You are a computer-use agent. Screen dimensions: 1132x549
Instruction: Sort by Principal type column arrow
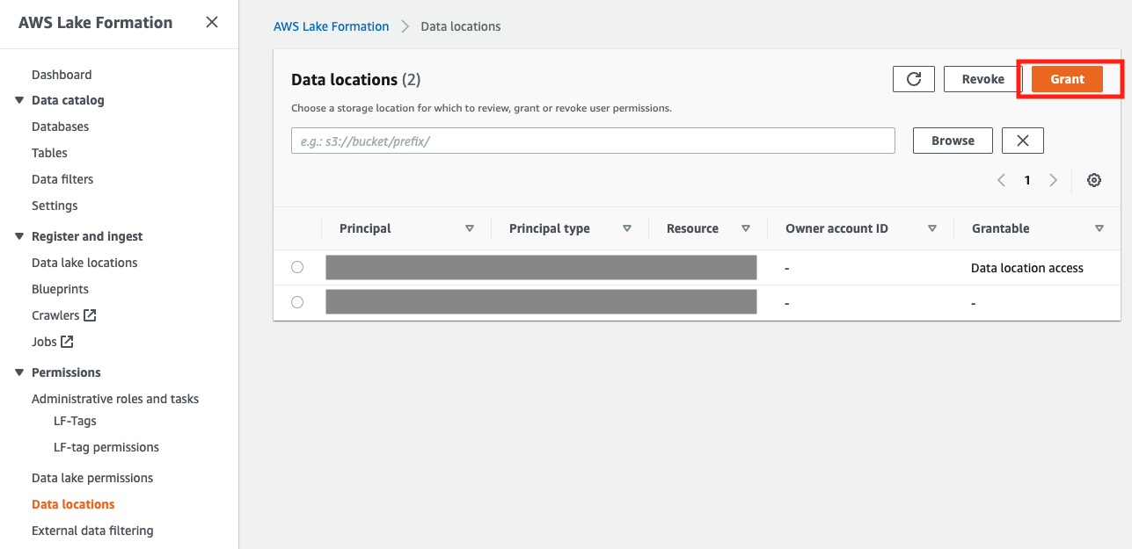point(627,228)
